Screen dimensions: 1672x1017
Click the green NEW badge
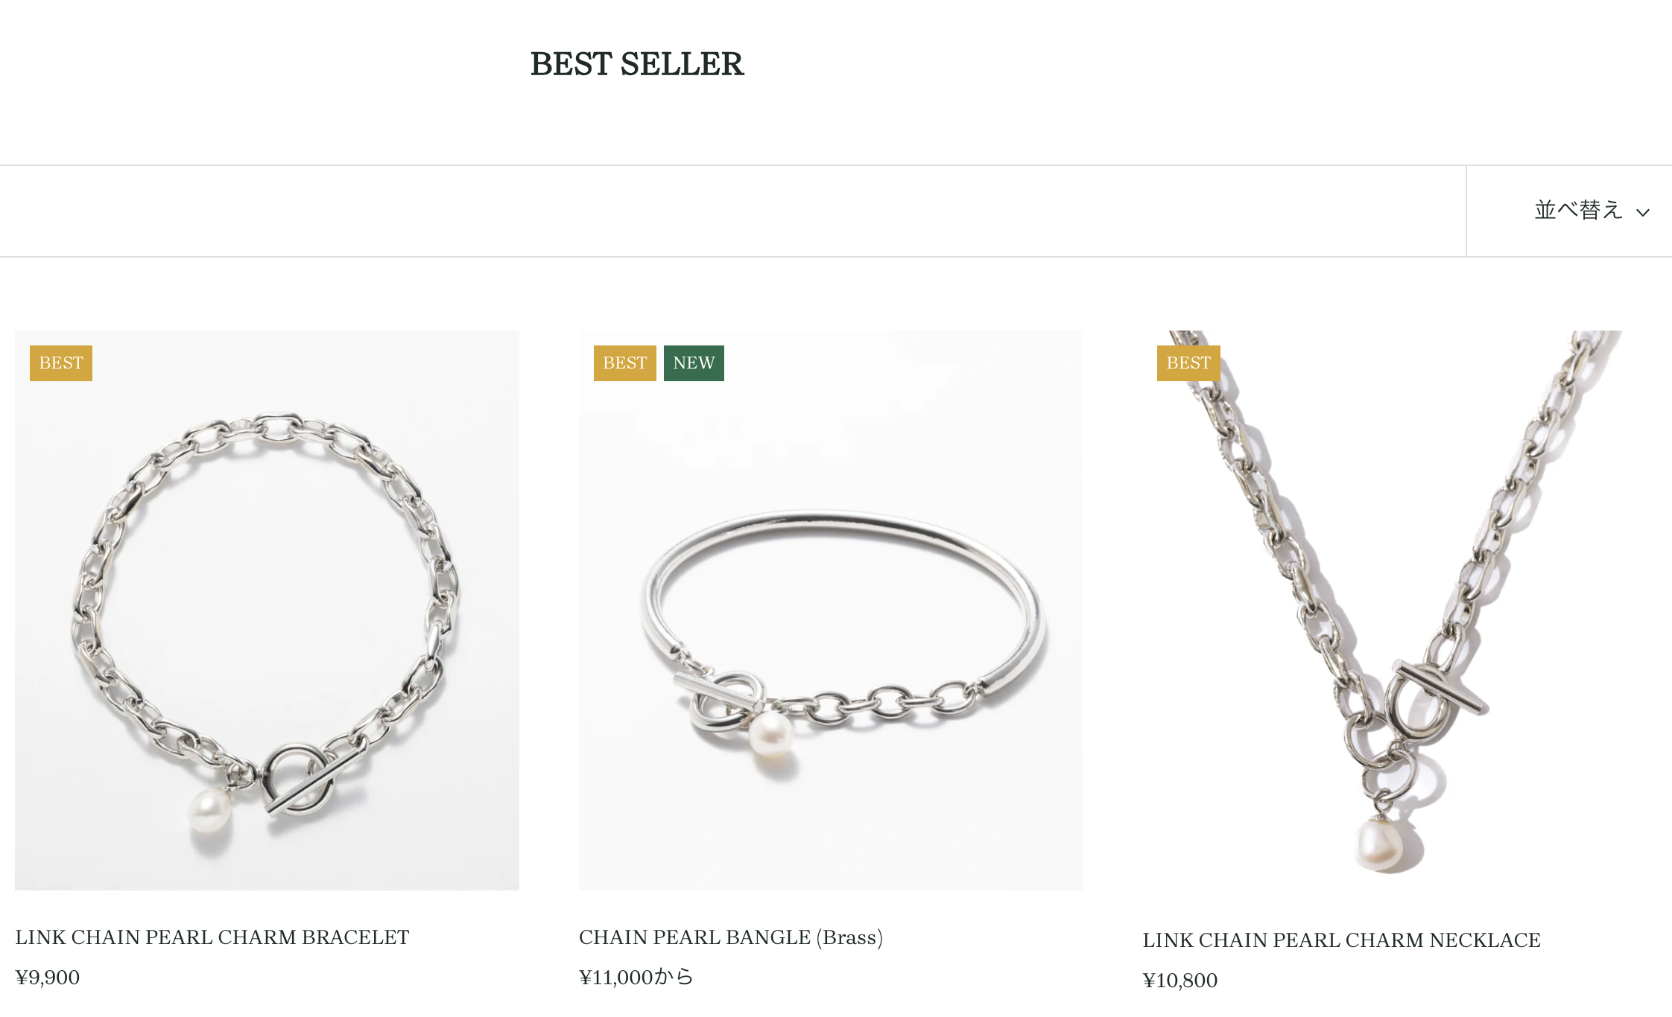694,363
